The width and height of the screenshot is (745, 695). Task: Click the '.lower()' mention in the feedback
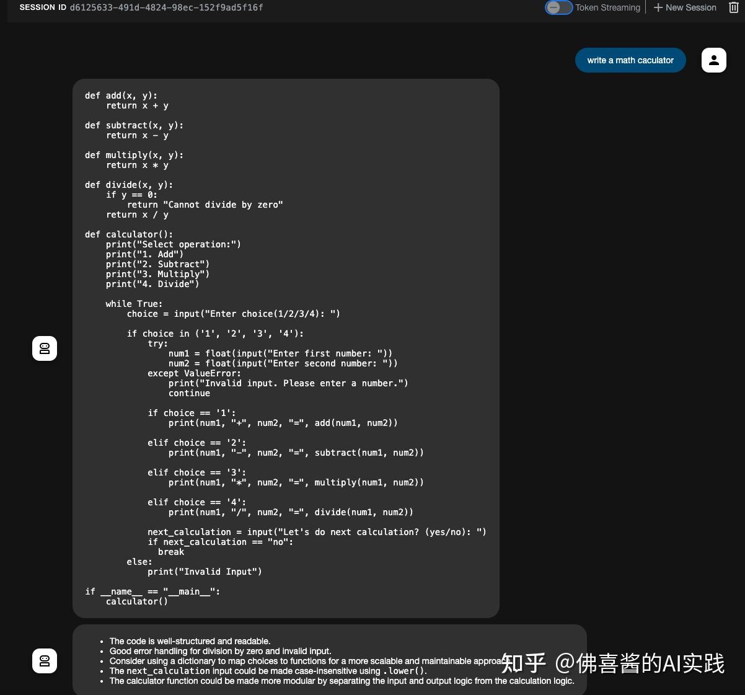(405, 671)
